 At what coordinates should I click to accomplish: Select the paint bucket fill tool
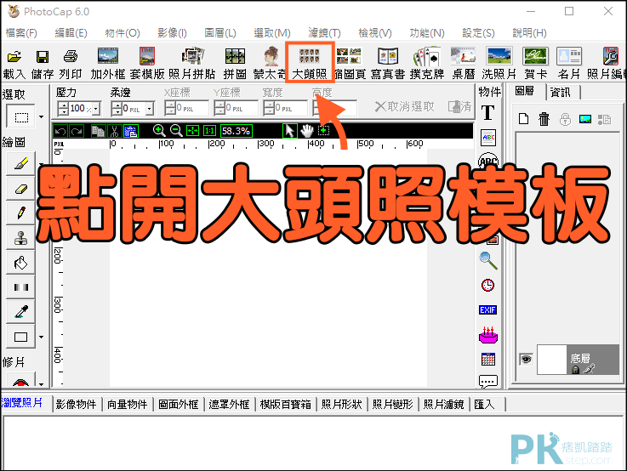[20, 263]
